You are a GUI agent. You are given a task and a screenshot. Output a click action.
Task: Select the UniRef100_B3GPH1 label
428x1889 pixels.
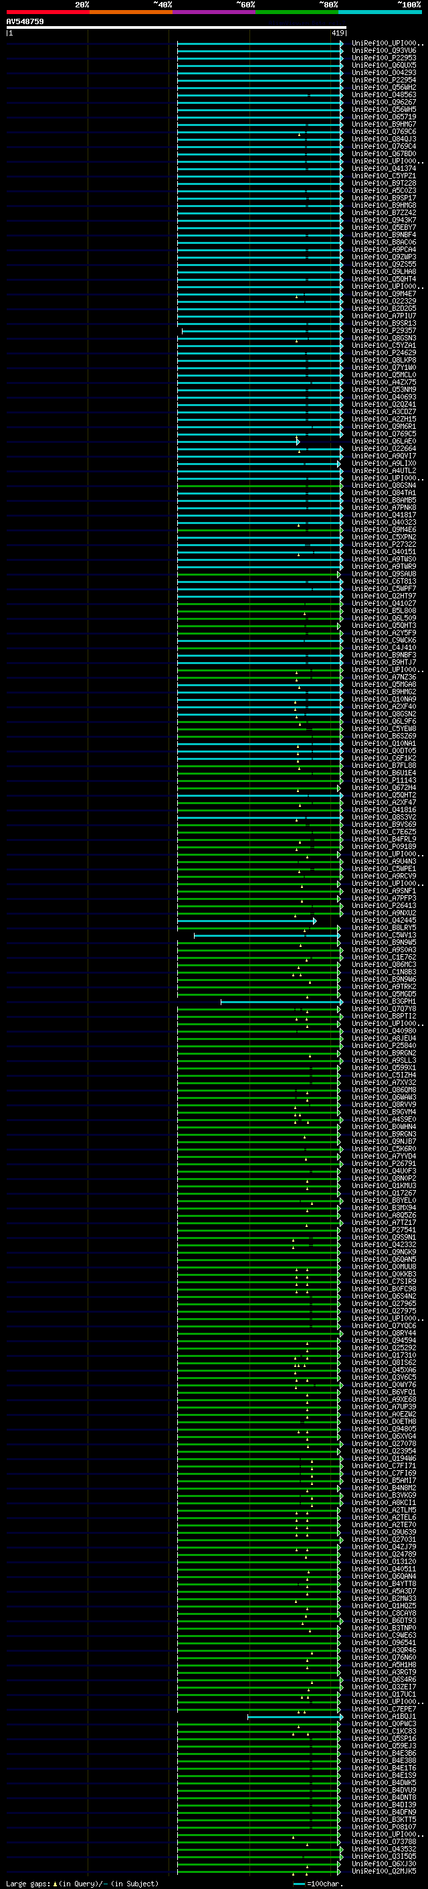(384, 1002)
